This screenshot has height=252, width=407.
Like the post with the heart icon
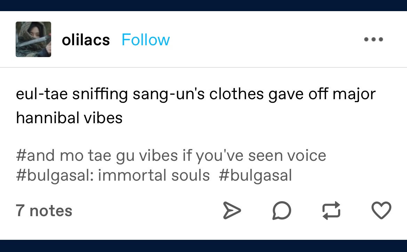pos(381,211)
